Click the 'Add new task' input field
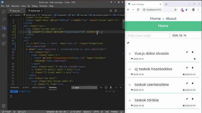The image size is (202, 113). click(x=147, y=35)
